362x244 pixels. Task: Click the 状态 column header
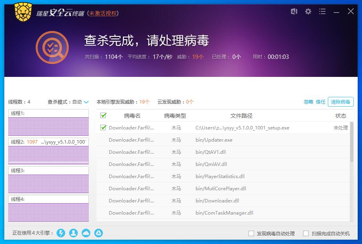341,116
